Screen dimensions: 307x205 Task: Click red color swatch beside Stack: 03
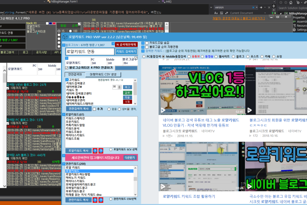(54, 23)
